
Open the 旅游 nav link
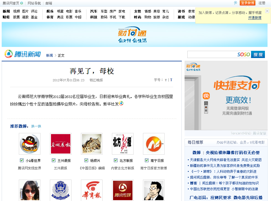(157, 17)
